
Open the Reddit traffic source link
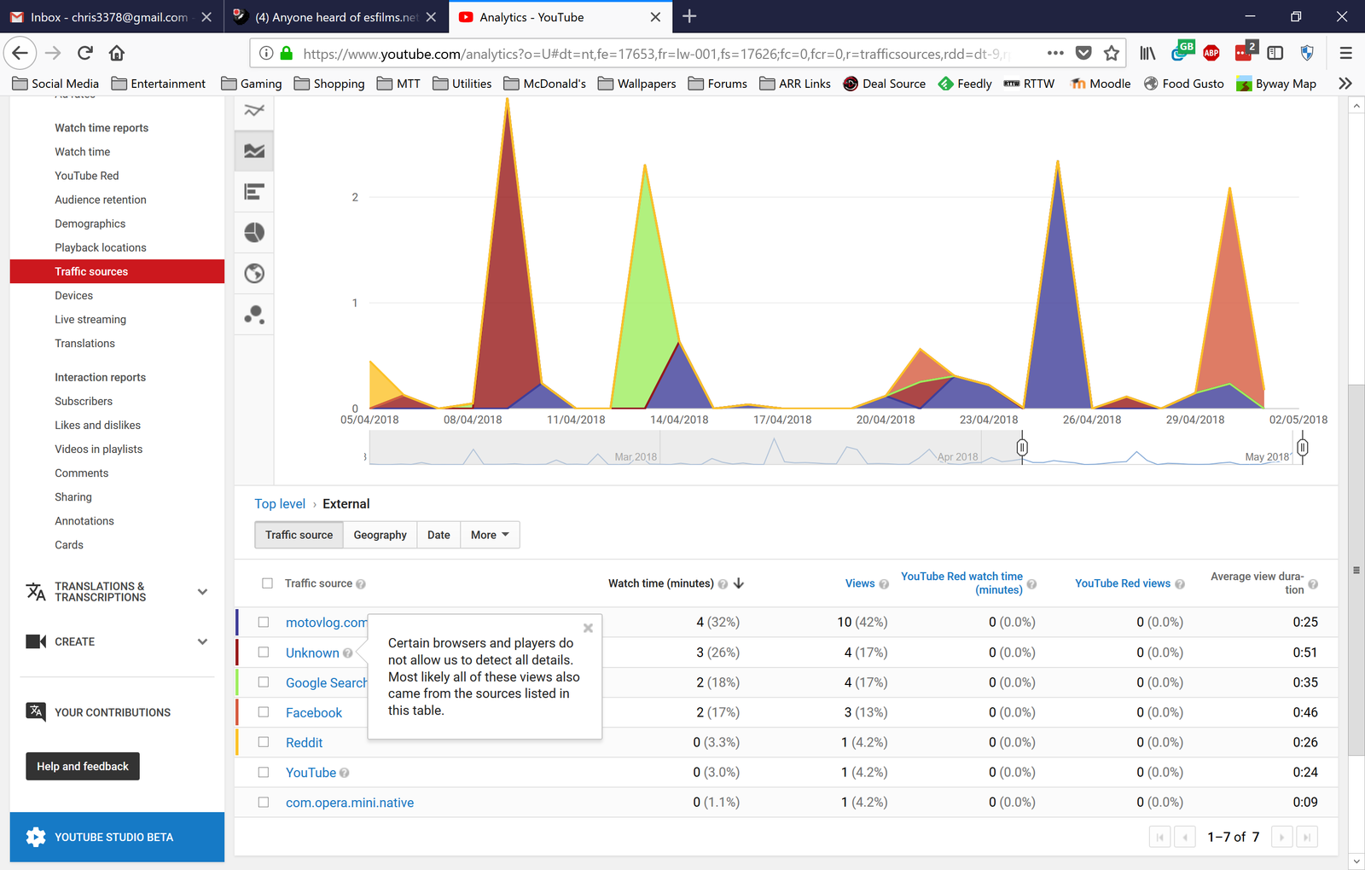coord(305,743)
